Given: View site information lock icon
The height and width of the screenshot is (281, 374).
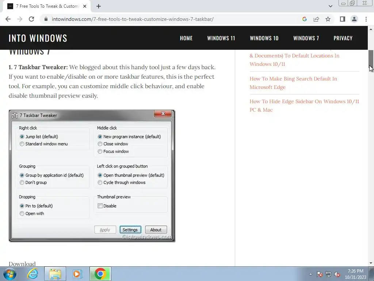Looking at the screenshot, I should coord(46,19).
